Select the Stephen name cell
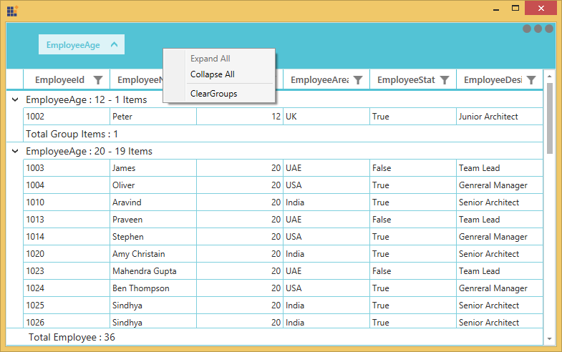This screenshot has width=562, height=352. click(x=153, y=237)
